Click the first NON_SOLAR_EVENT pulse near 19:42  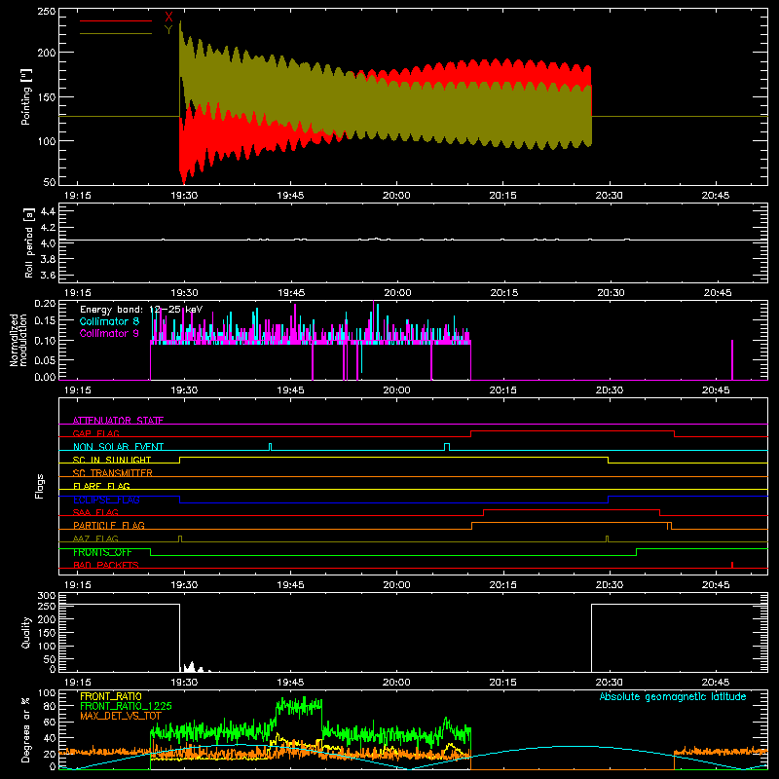(271, 447)
